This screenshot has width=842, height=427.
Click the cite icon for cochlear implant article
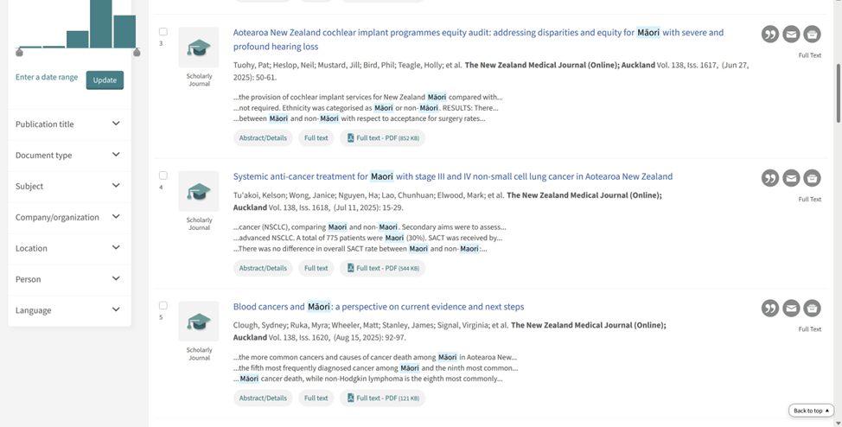769,35
